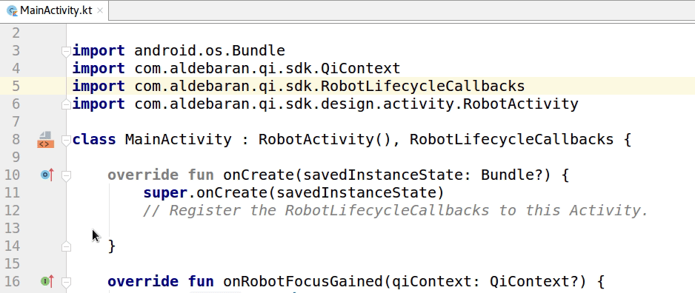Click line number 13 in the gutter

(12, 228)
